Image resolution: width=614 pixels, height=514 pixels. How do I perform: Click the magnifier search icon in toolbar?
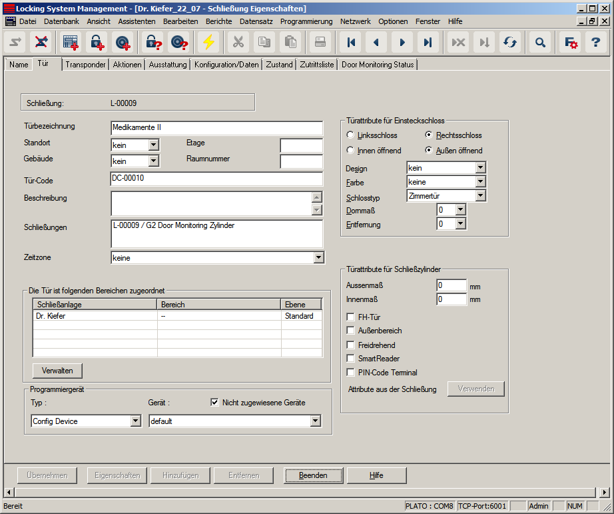tap(540, 42)
